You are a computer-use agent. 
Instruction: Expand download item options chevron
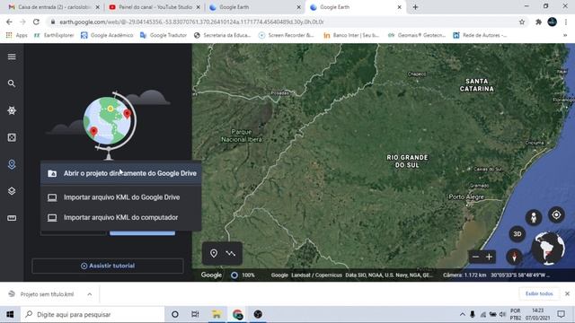pyautogui.click(x=90, y=294)
